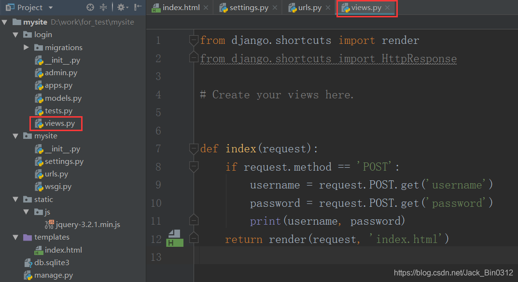Screen dimensions: 518x282
Task: Select views.py in the project tree
Action: (x=60, y=123)
